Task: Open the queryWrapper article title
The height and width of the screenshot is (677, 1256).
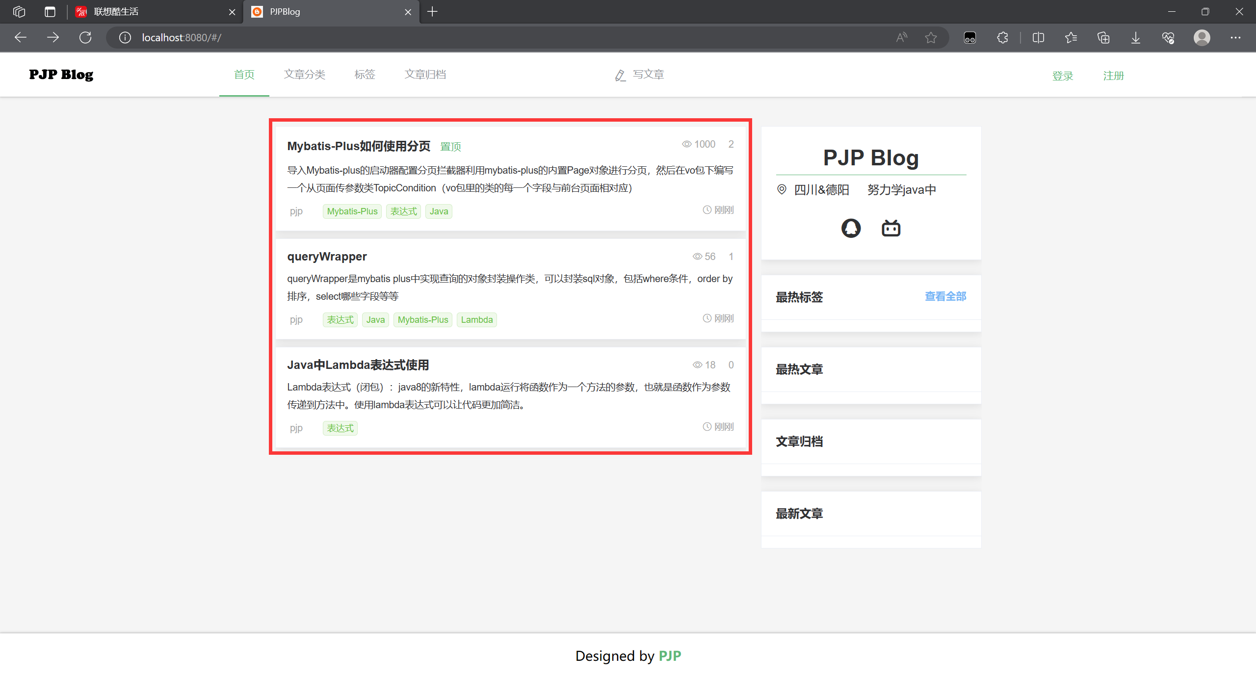Action: tap(327, 257)
